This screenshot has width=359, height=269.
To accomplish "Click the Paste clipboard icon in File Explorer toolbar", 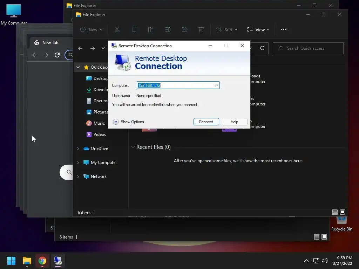I will (x=151, y=29).
